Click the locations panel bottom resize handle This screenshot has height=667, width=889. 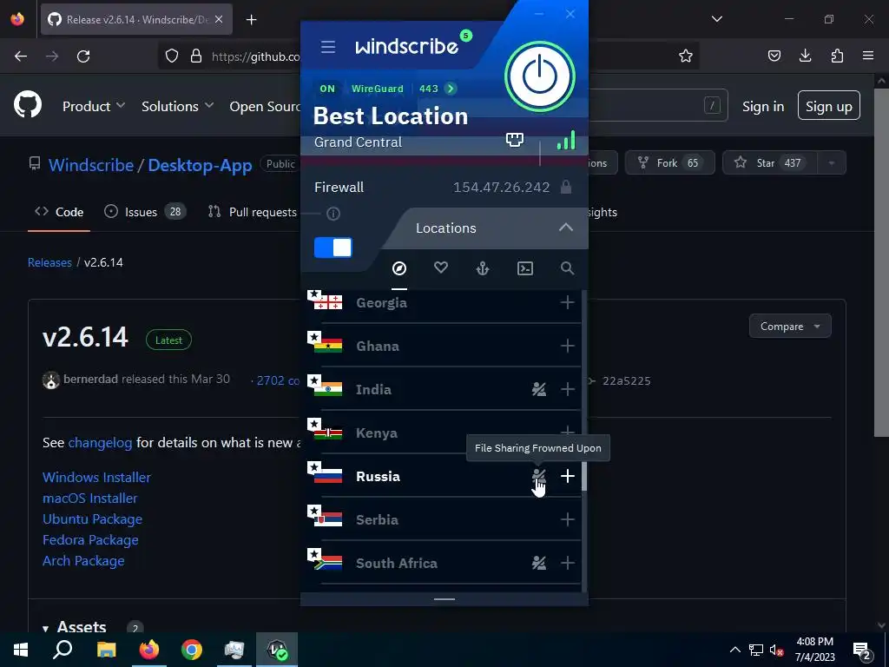(x=444, y=599)
